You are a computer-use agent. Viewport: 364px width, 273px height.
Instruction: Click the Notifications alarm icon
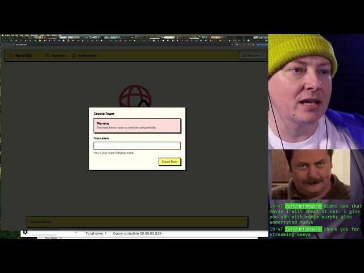74,56
